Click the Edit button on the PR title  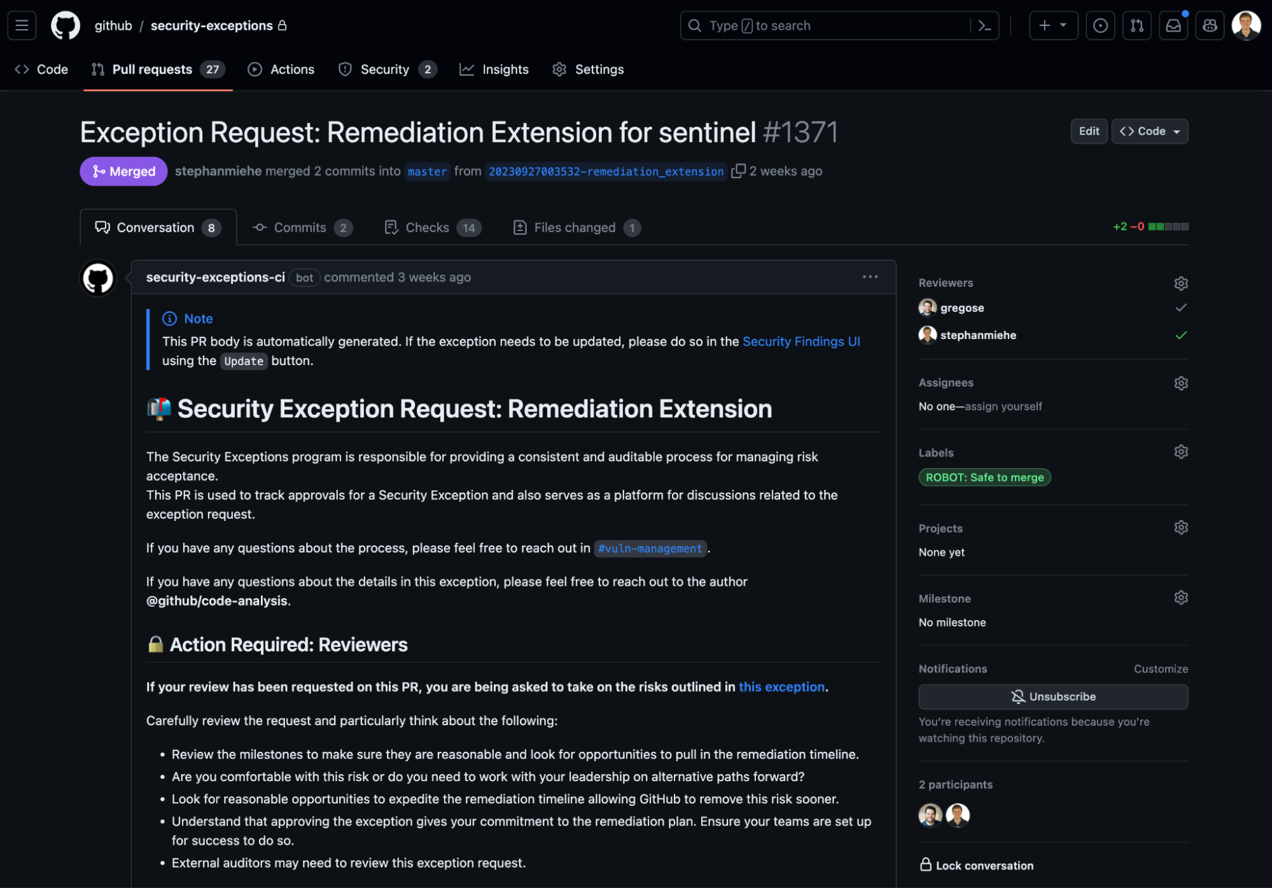(1089, 131)
